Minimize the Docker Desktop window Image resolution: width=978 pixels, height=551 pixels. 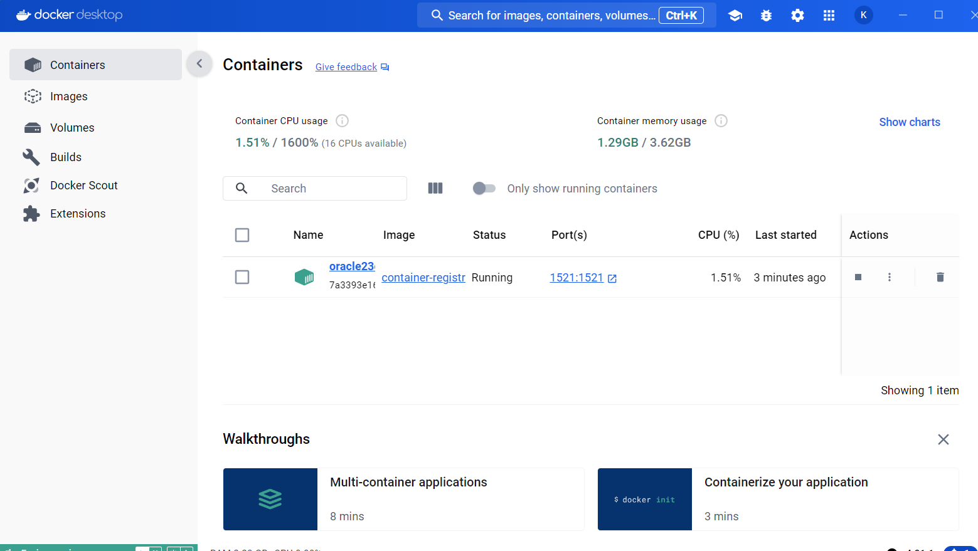click(x=903, y=15)
